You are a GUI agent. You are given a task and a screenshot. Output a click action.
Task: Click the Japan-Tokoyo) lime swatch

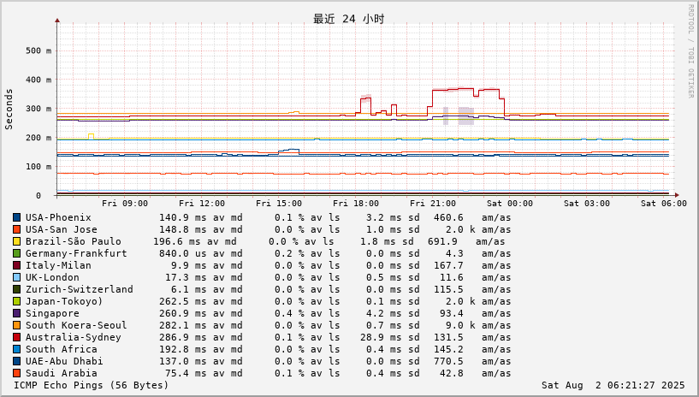16,302
